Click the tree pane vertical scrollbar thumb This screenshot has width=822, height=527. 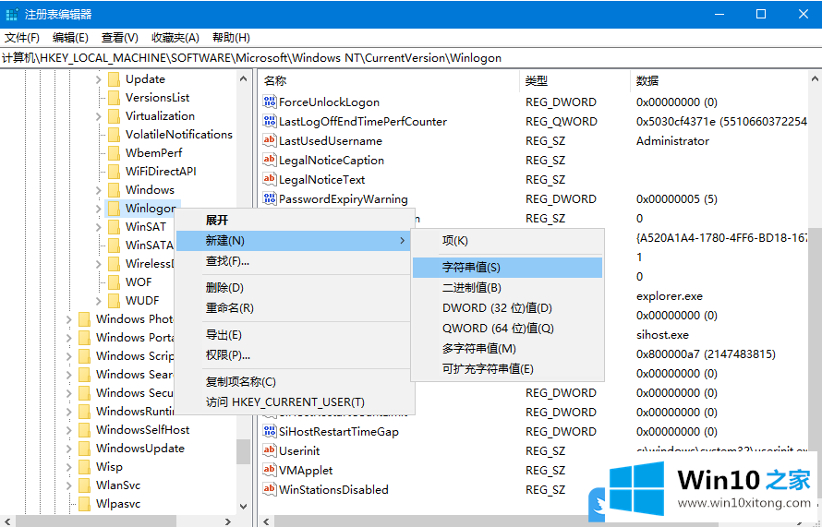[x=243, y=450]
